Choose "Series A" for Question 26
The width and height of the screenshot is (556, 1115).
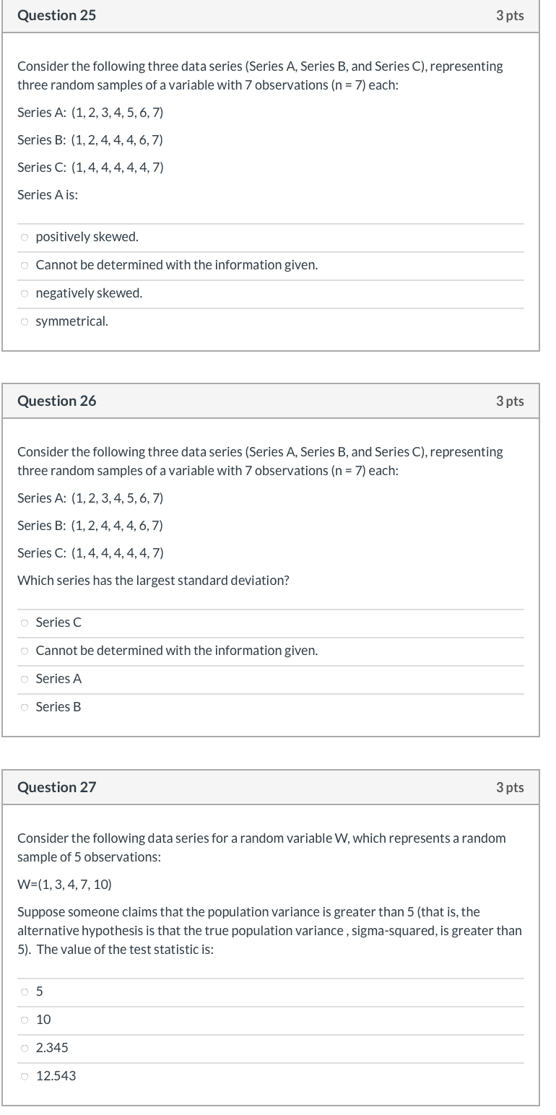(x=24, y=678)
